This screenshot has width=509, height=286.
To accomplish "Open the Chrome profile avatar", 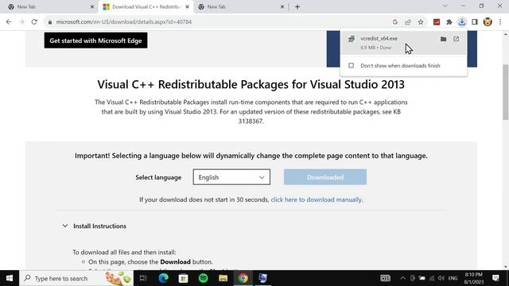I will click(x=488, y=22).
